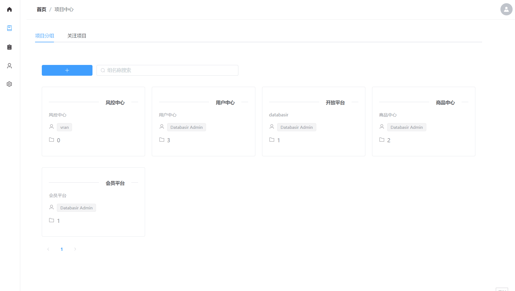Screen dimensions: 515x291
Task: Switch to the 关注项目 tab
Action: [x=77, y=36]
